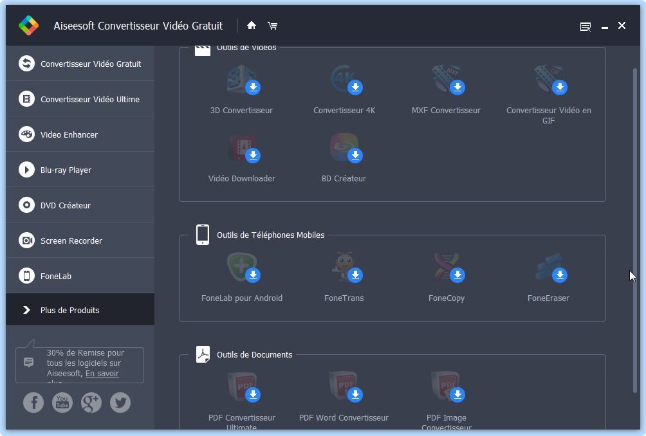Screen dimensions: 646x436
Task: Open FoneLab sidebar item
Action: [80, 276]
